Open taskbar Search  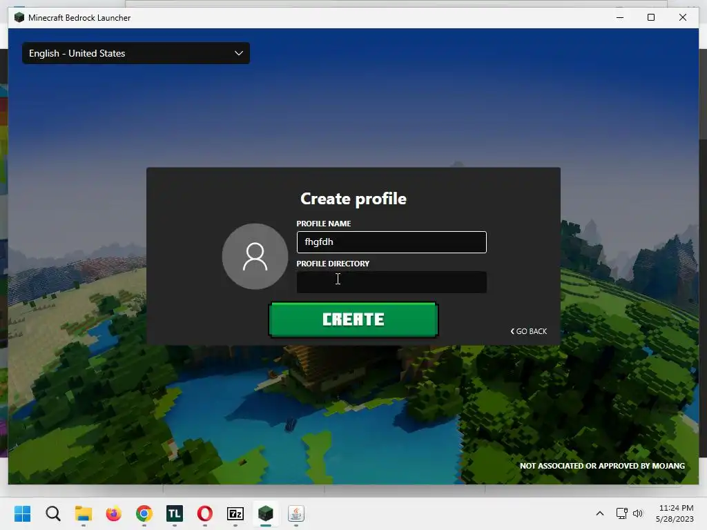point(52,513)
